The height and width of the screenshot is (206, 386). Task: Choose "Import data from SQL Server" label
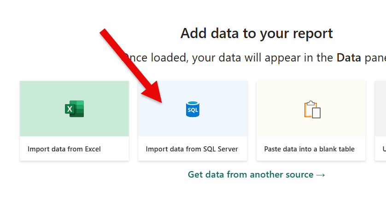point(192,149)
